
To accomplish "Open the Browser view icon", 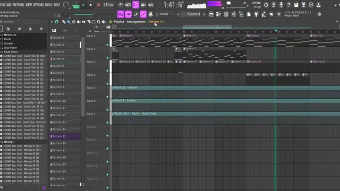I will click(x=241, y=14).
